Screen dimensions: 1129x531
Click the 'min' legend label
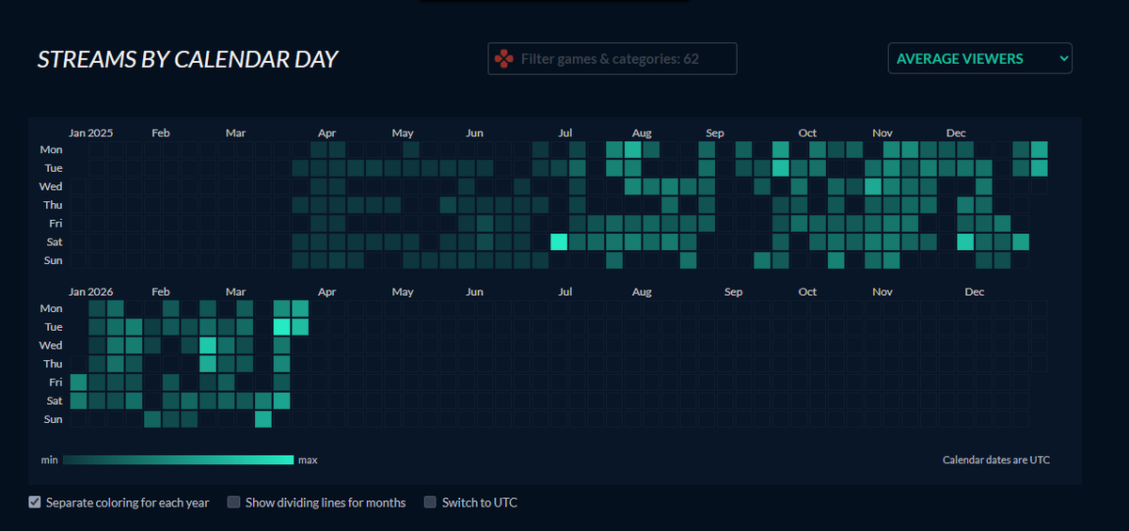[x=49, y=460]
